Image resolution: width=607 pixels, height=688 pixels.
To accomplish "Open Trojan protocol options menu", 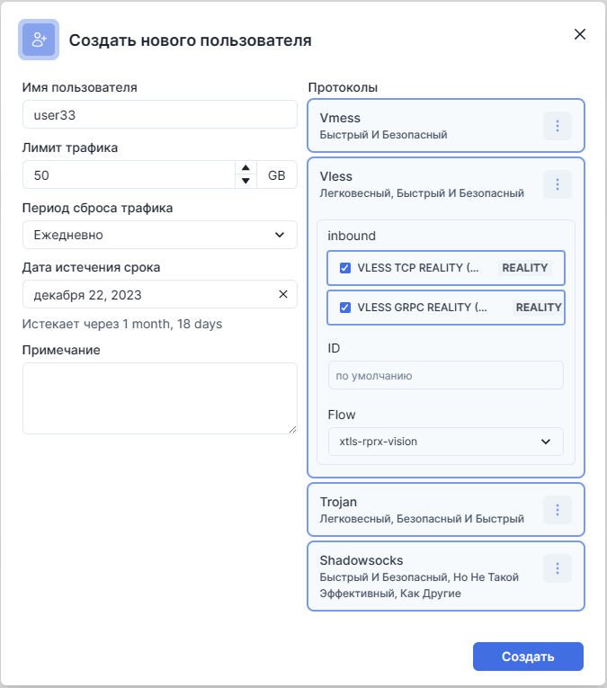I will 557,510.
